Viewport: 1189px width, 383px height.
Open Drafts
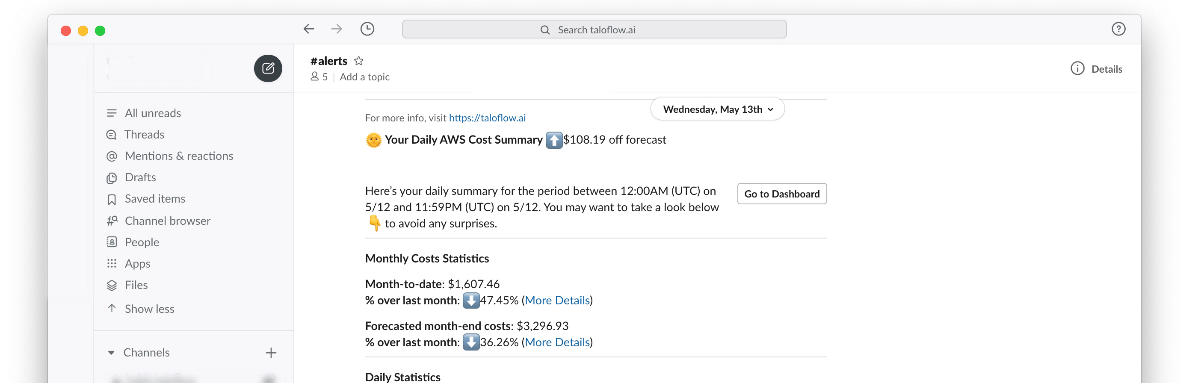coord(140,177)
